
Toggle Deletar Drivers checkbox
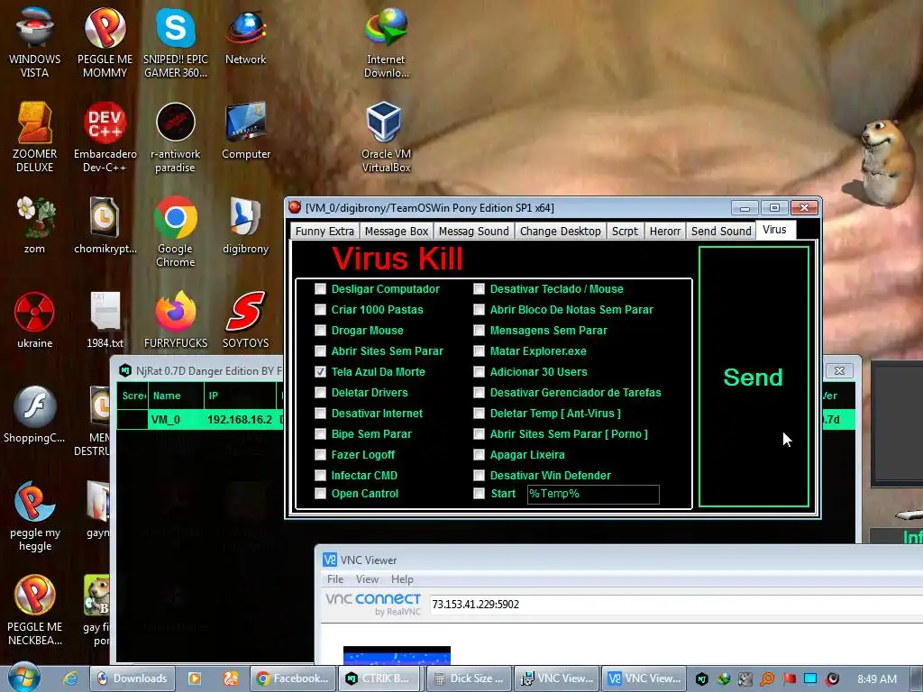click(320, 393)
